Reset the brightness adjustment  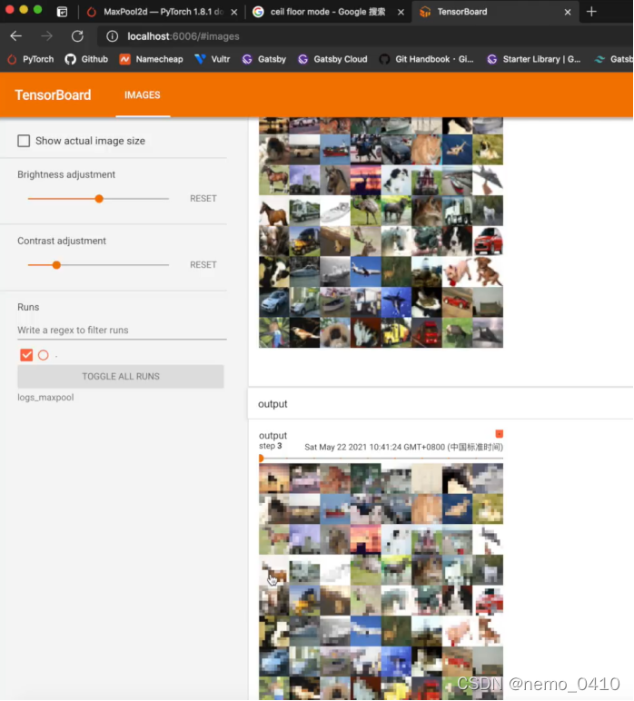[203, 199]
